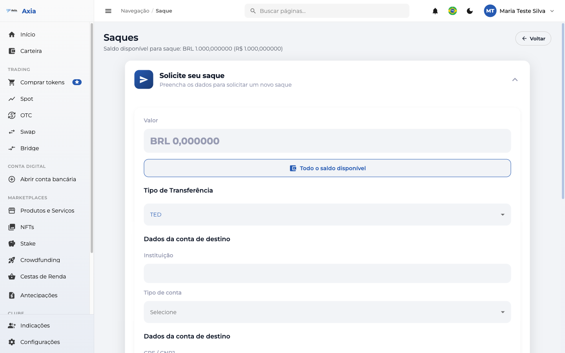Screen dimensions: 565x353
Task: Click the Voltar back button
Action: (533, 38)
